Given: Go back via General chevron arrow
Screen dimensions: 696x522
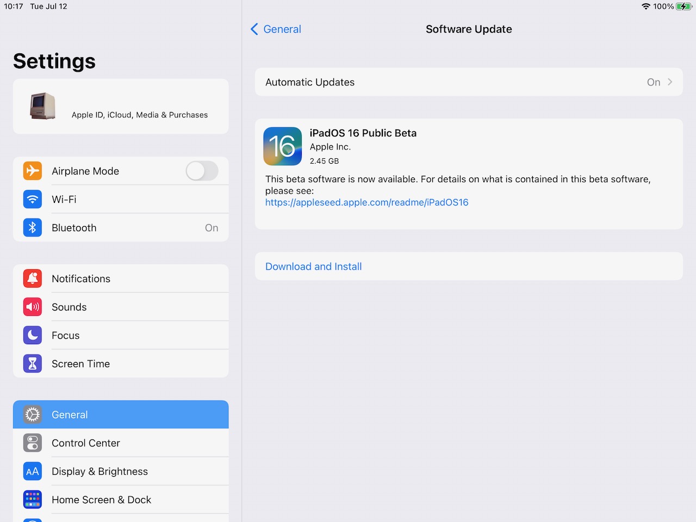Looking at the screenshot, I should click(x=254, y=29).
